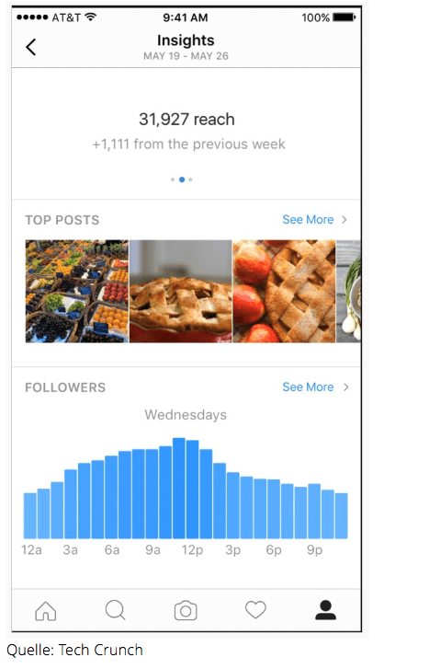Select the tallest 12p bar in chart
Screen dimensions: 429x669
pos(179,488)
